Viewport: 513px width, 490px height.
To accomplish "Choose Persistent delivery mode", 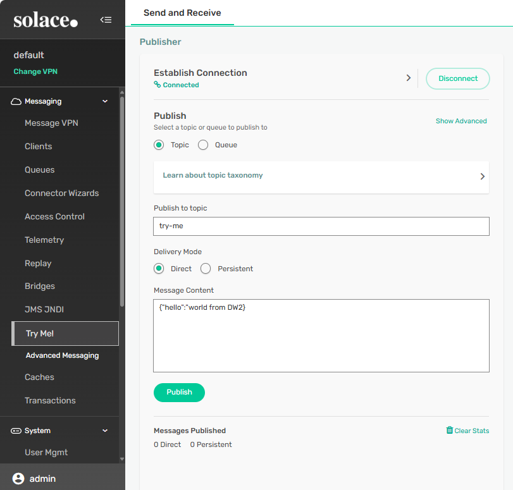I will [206, 269].
